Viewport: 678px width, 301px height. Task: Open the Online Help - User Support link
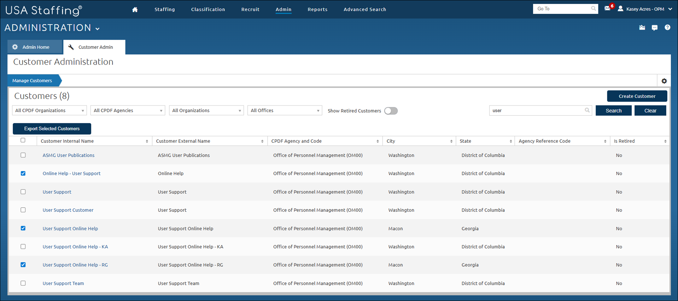72,173
